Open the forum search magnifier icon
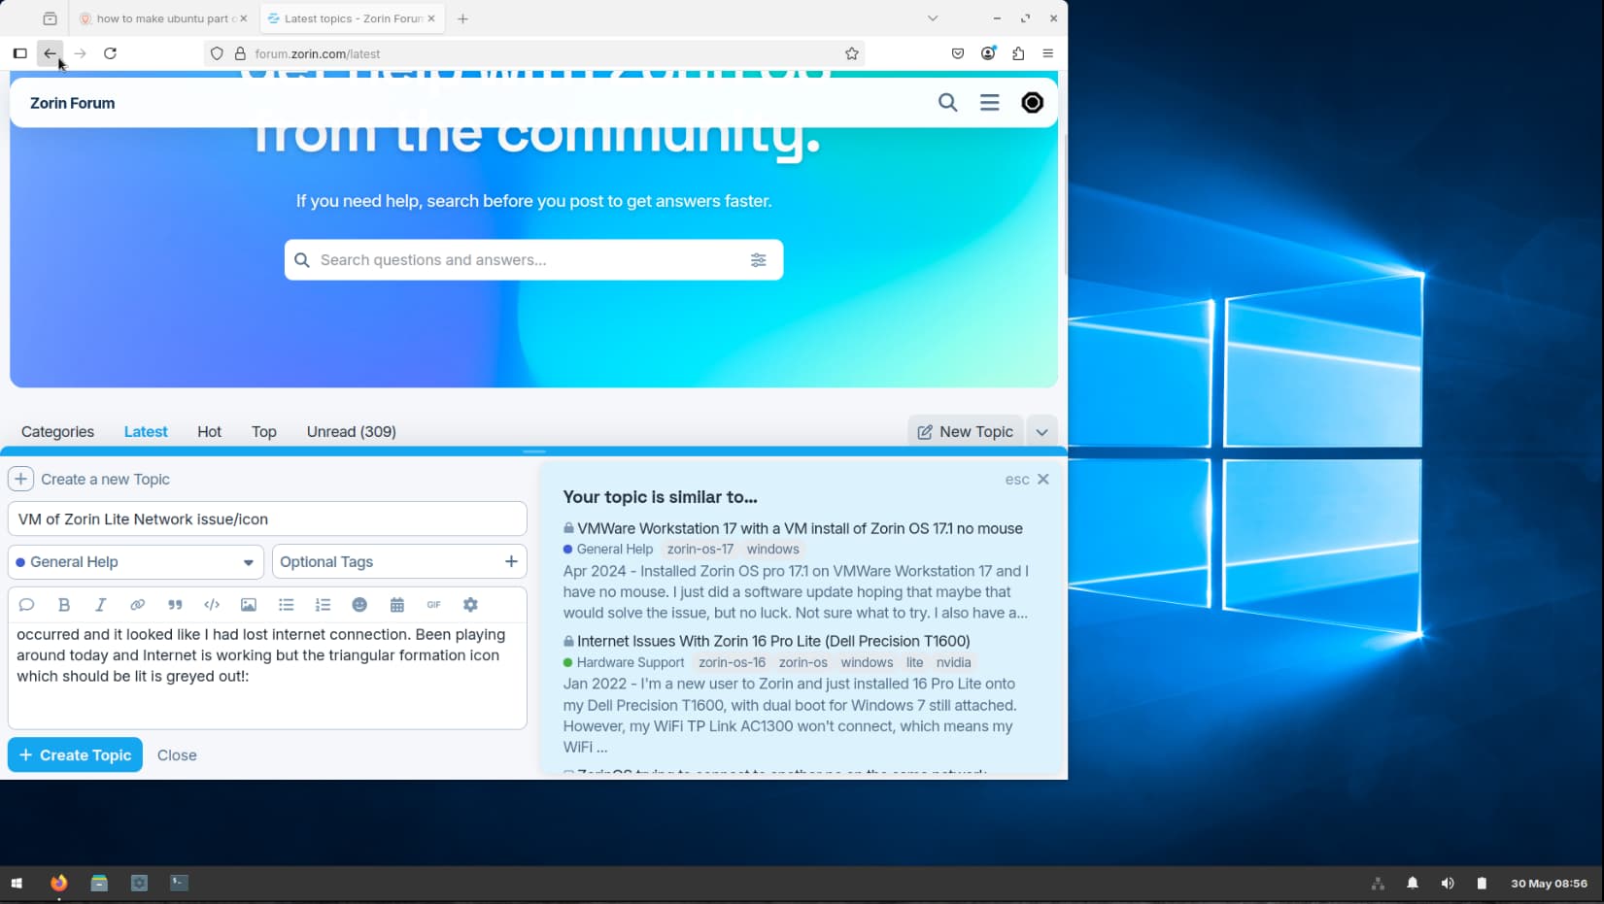1604x904 pixels. (x=947, y=103)
